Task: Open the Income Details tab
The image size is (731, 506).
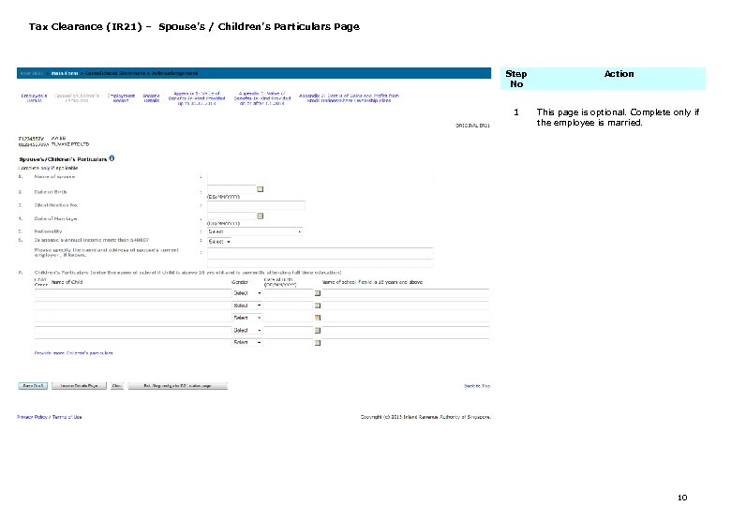Action: 151,97
